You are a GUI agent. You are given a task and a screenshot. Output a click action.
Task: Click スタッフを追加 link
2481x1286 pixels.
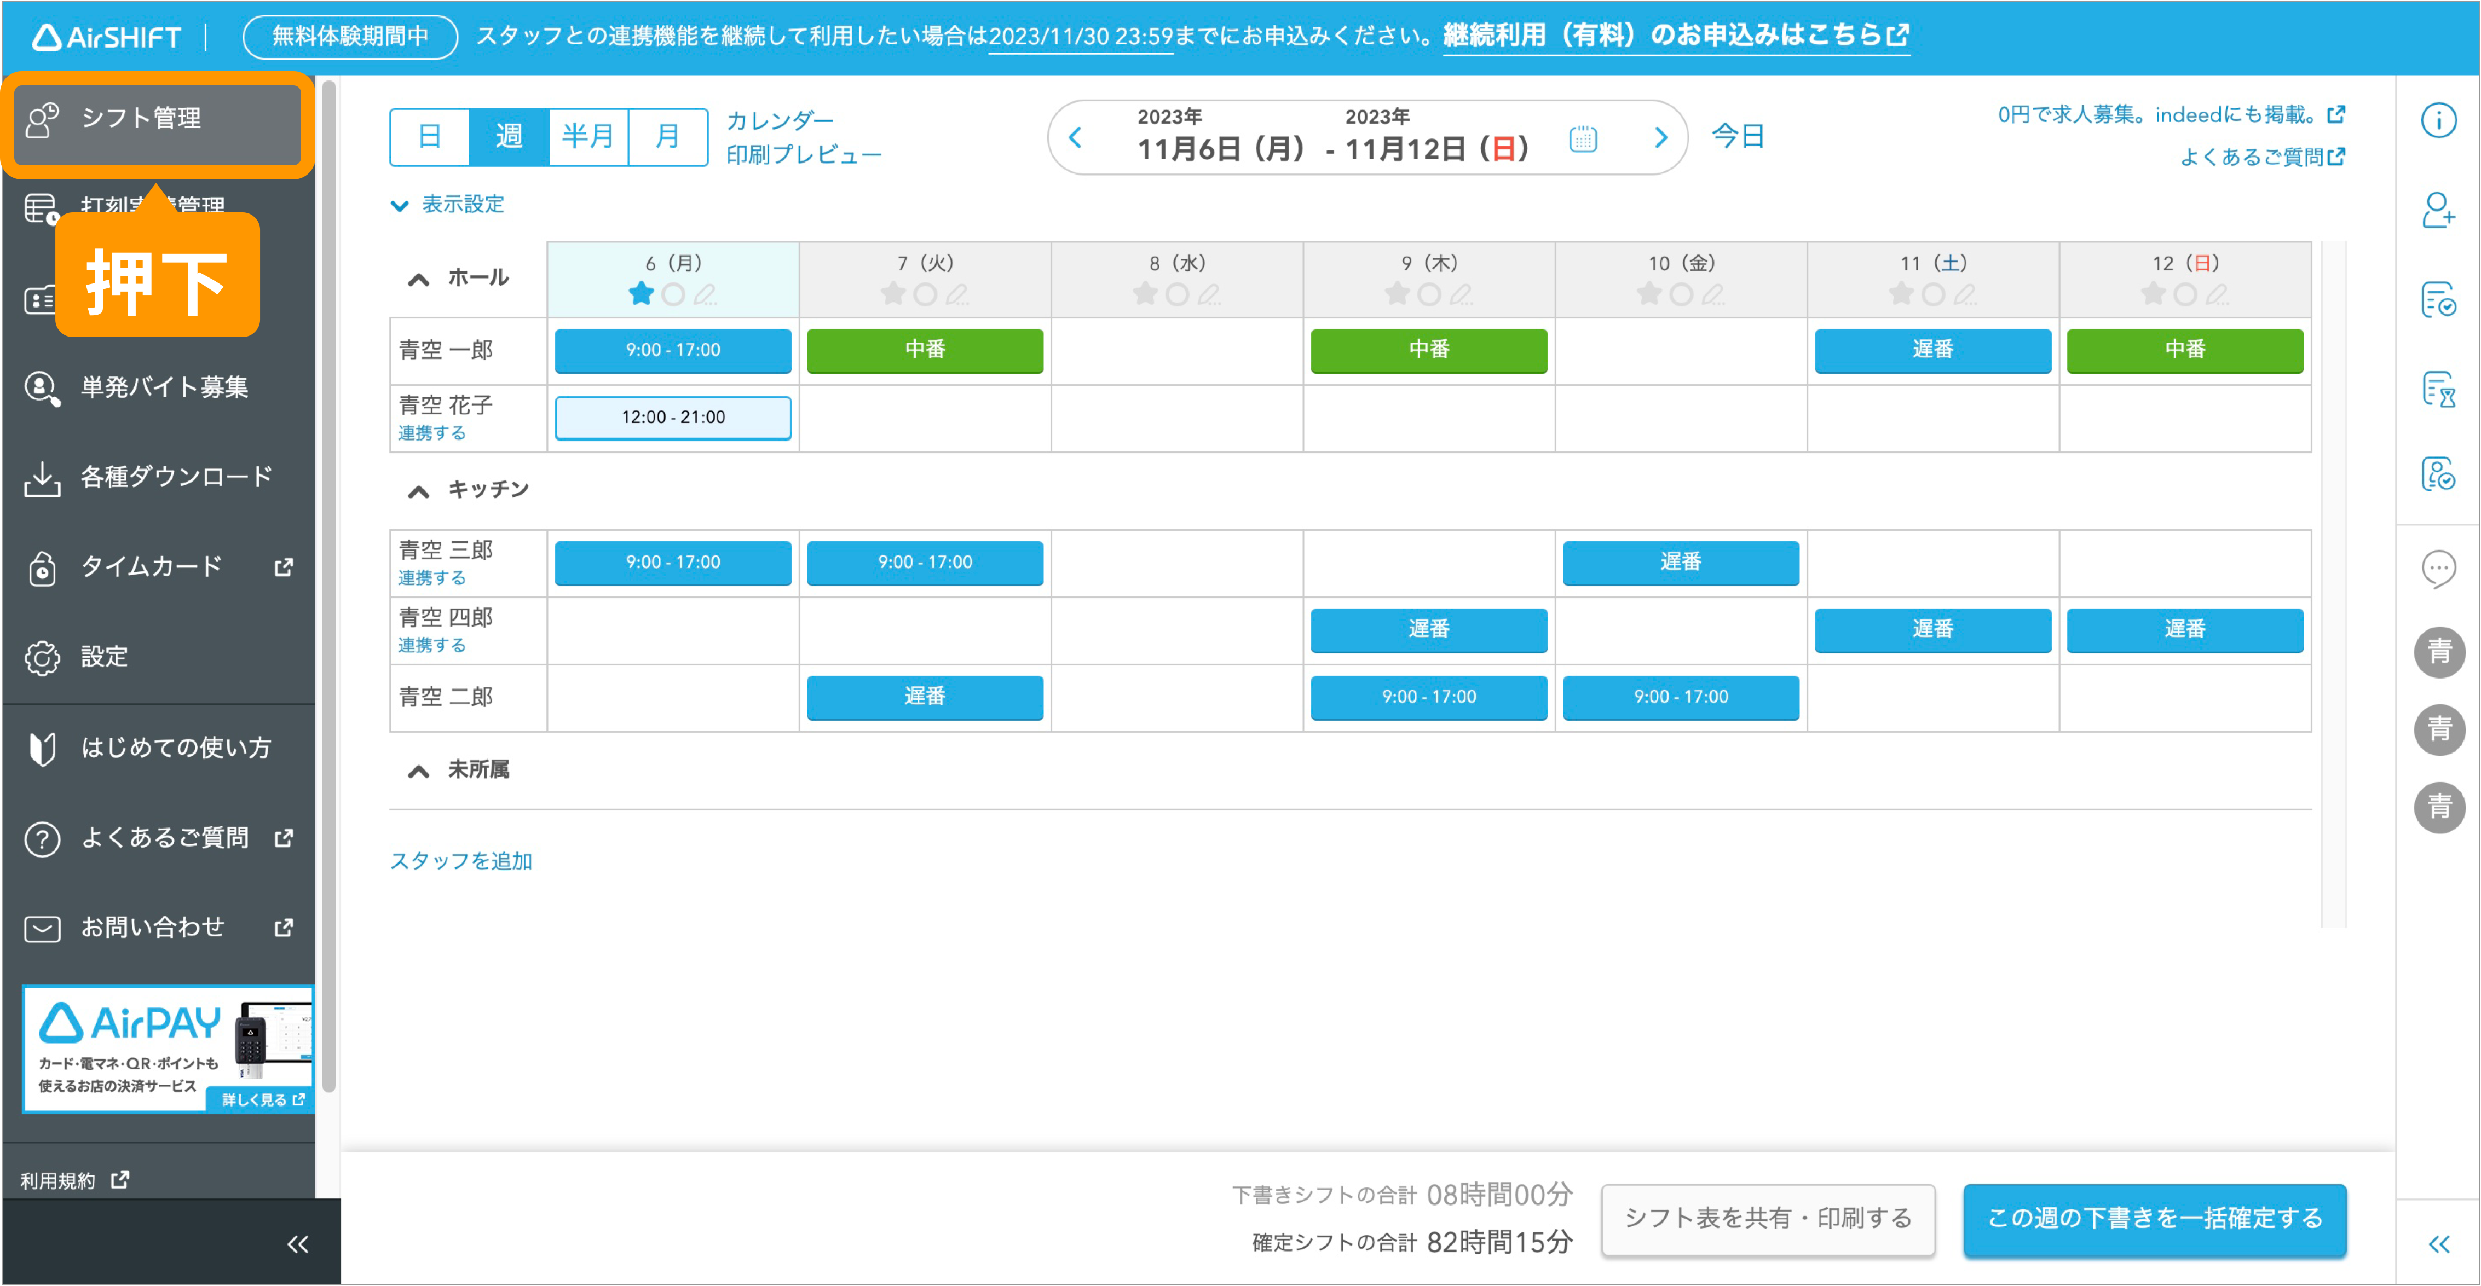(461, 861)
